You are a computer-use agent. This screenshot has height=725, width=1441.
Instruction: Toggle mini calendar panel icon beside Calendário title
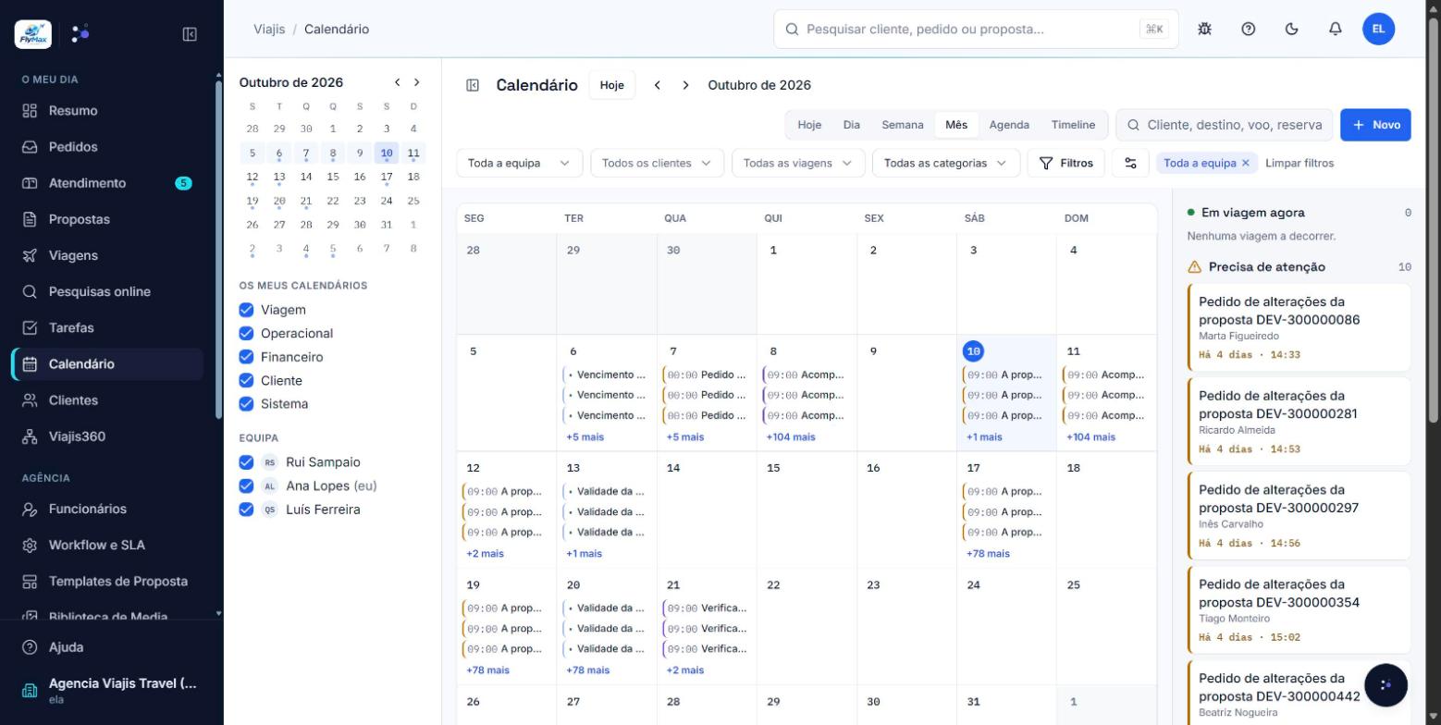[473, 85]
